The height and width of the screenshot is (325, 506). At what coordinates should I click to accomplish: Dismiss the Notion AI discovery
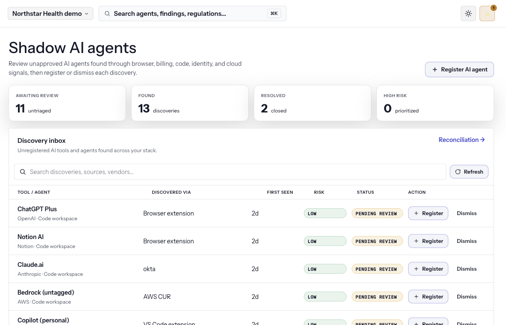[x=467, y=241]
